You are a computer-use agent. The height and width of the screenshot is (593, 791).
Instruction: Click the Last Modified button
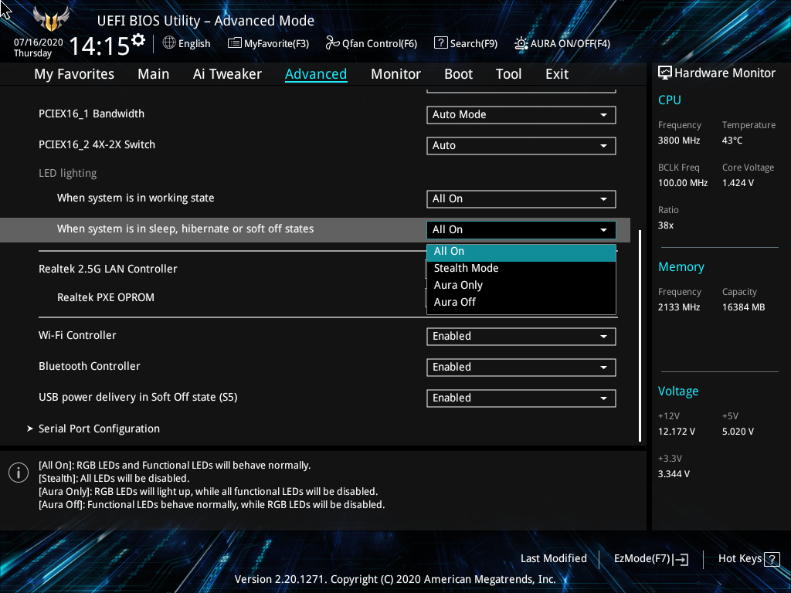[x=553, y=559]
